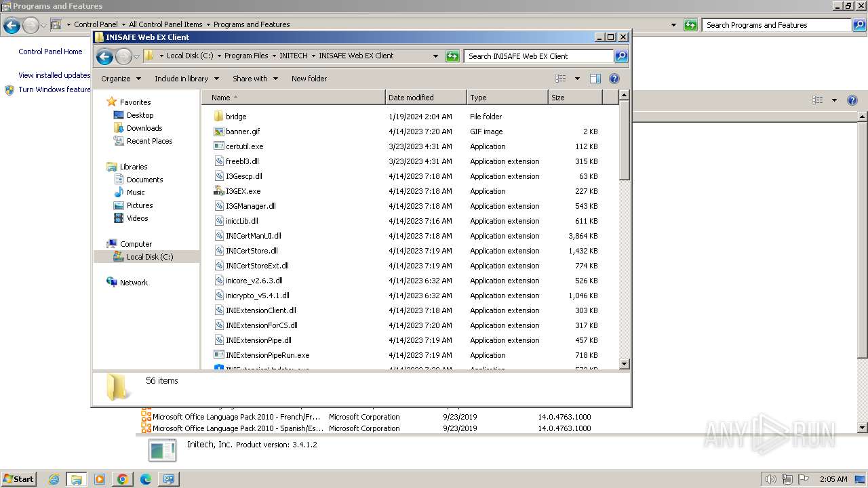Click in Search Programs and Features field
The image size is (868, 488).
776,25
